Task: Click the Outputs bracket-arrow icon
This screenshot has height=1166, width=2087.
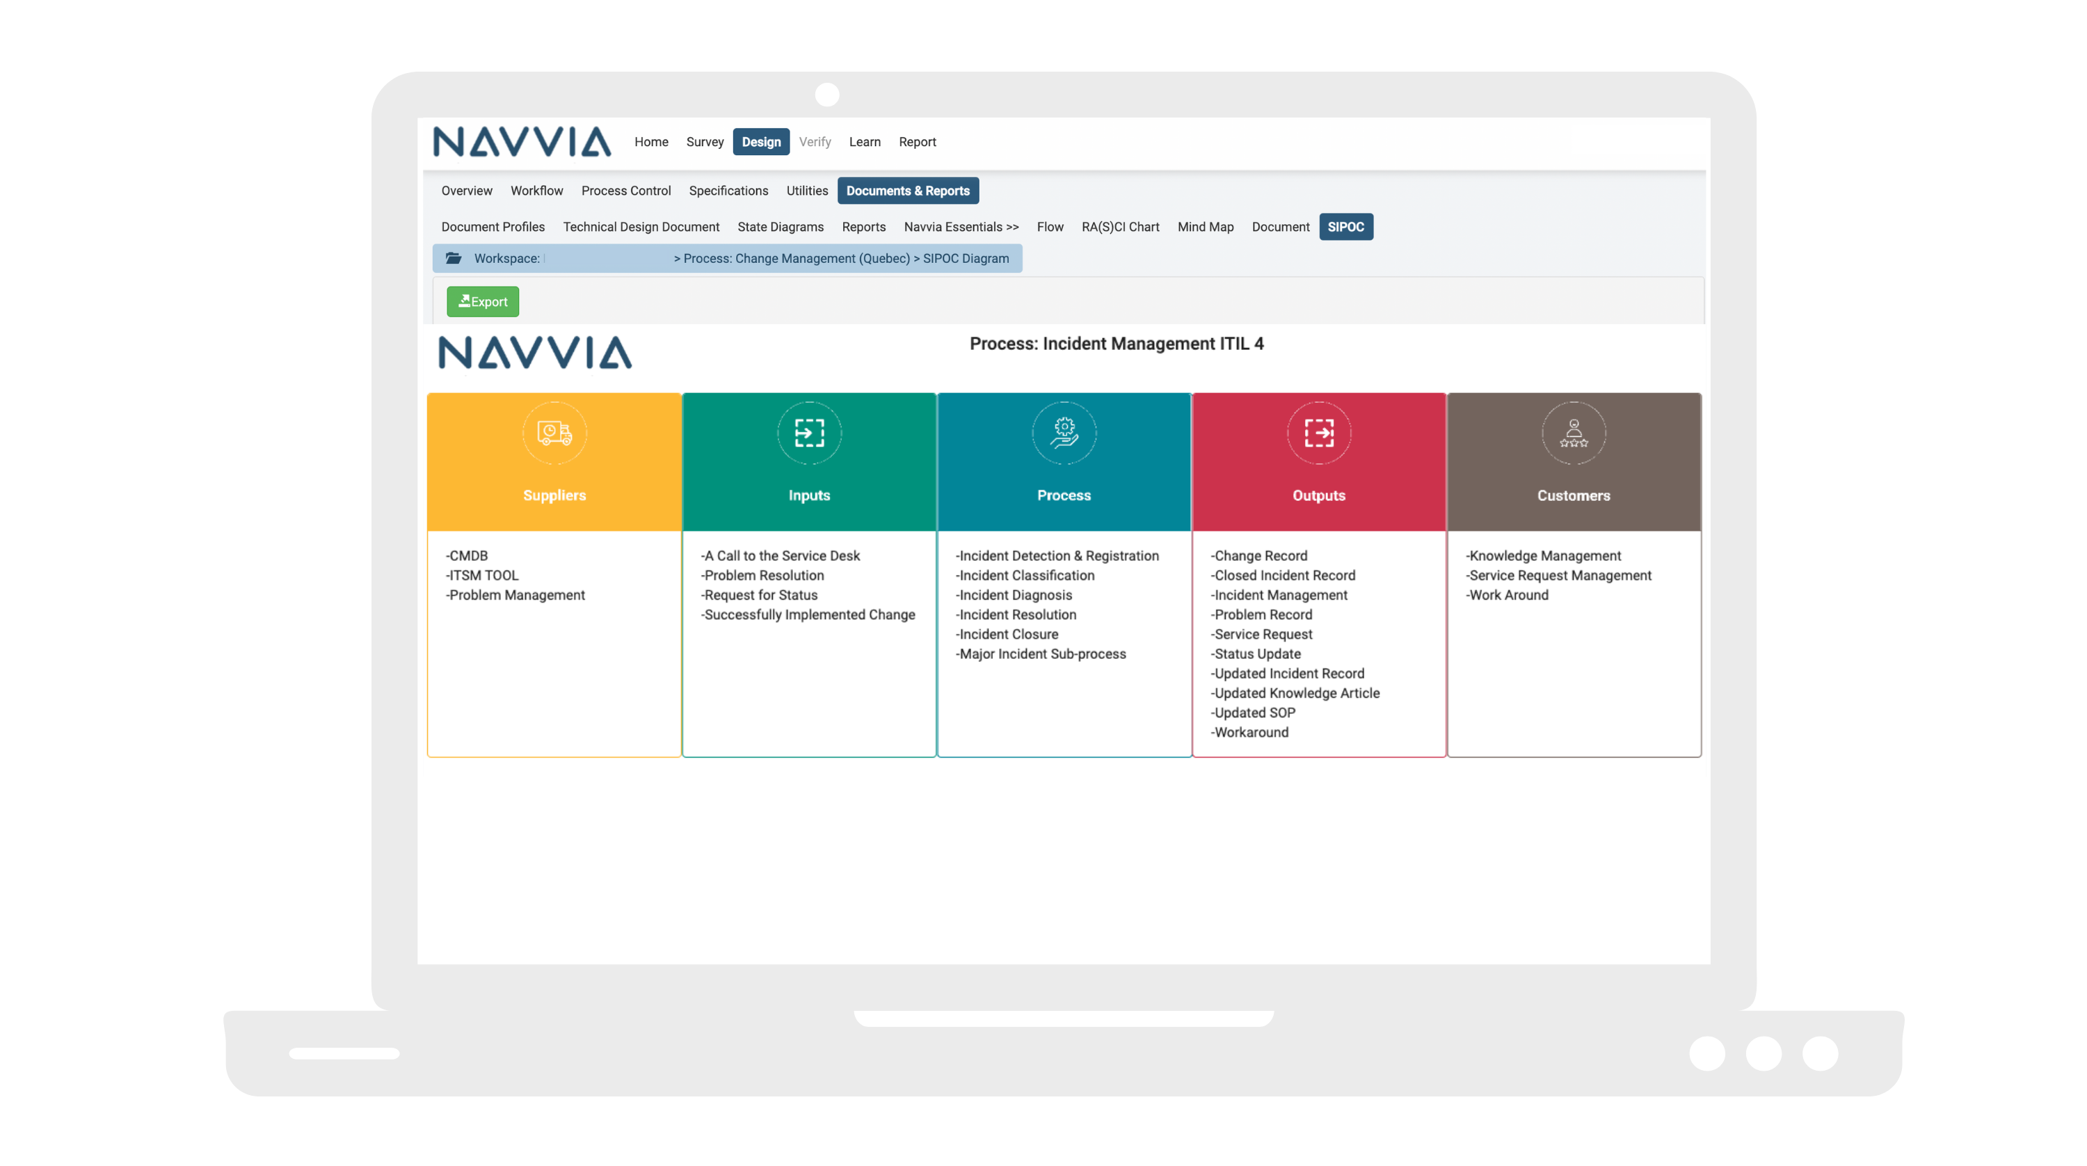Action: pos(1318,433)
